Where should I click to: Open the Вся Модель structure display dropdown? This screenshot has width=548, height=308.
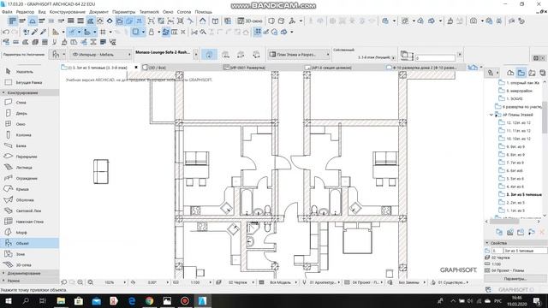(x=296, y=282)
